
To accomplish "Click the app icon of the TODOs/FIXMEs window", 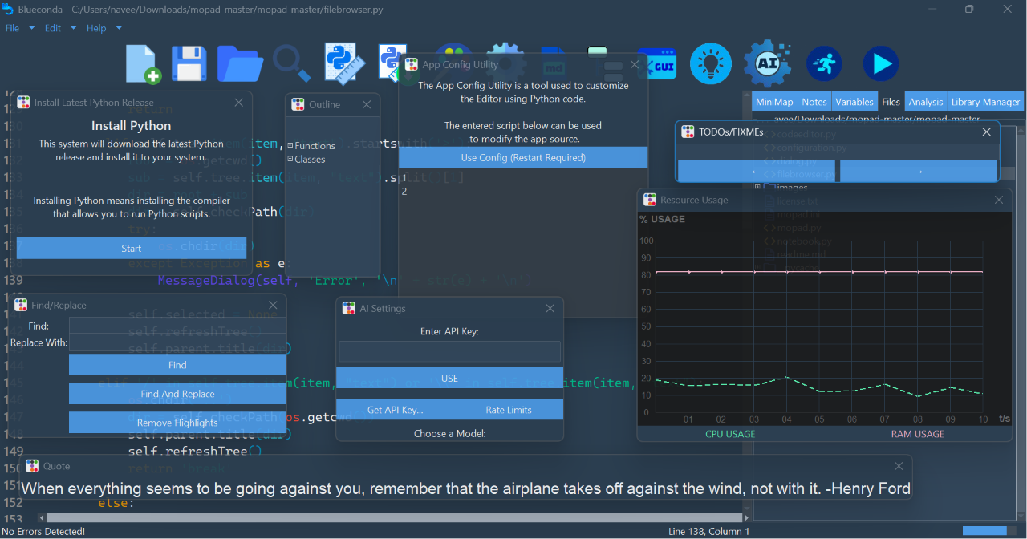I will point(688,132).
